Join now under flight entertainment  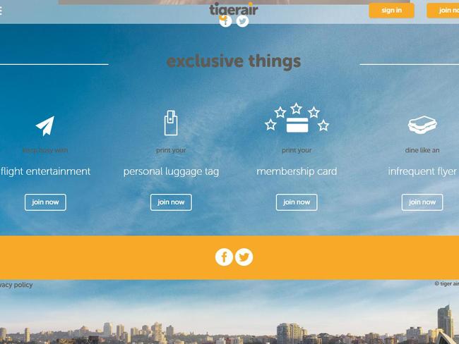(x=45, y=202)
